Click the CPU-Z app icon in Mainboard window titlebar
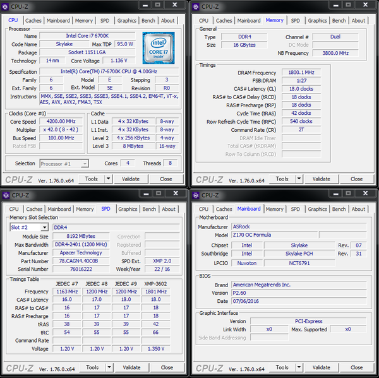This screenshot has height=378, width=379. pyautogui.click(x=196, y=195)
